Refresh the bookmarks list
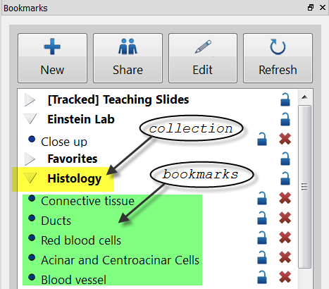The width and height of the screenshot is (329, 289). 278,58
